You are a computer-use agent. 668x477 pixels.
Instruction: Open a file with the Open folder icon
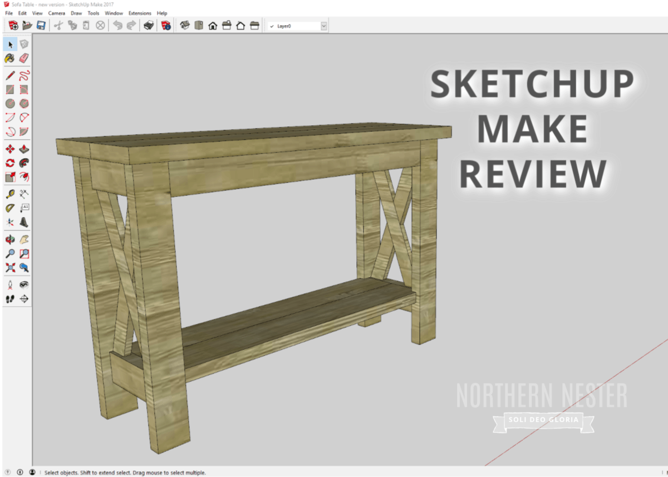(x=27, y=26)
